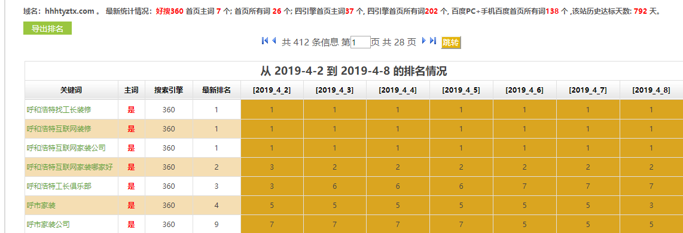Select 好搜360 in the statistics line
Viewport: 683px width, 233px height.
(x=169, y=11)
